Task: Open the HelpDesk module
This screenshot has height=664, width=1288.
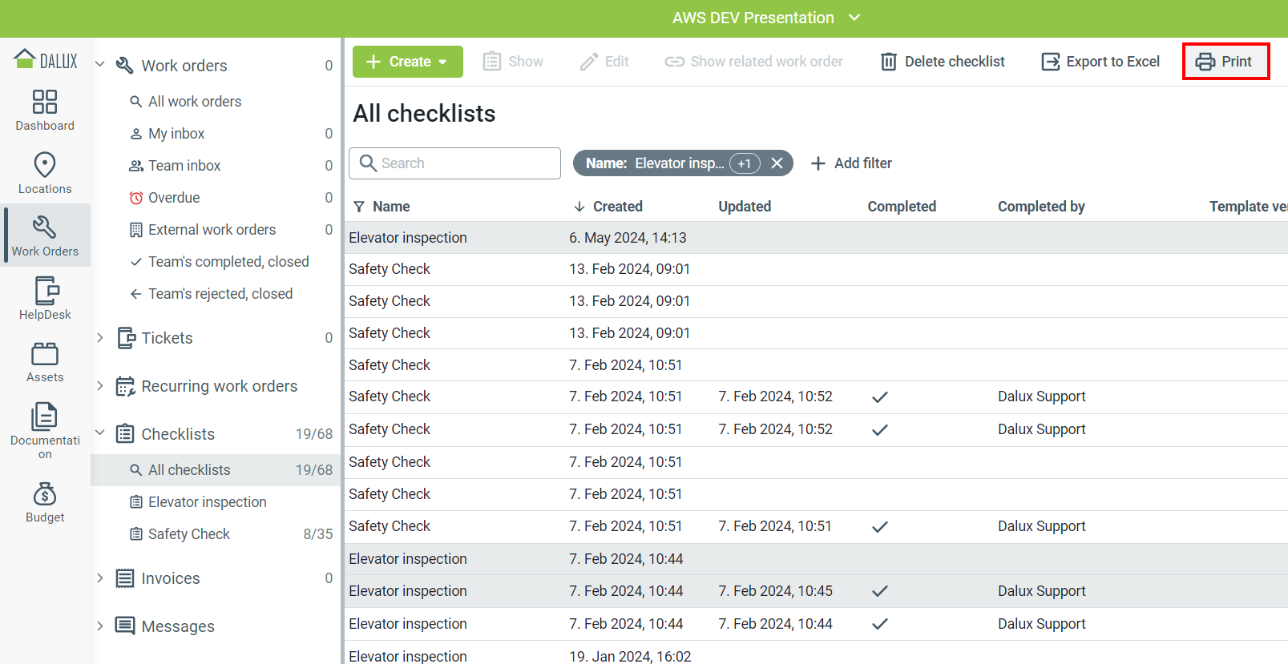Action: [x=45, y=298]
